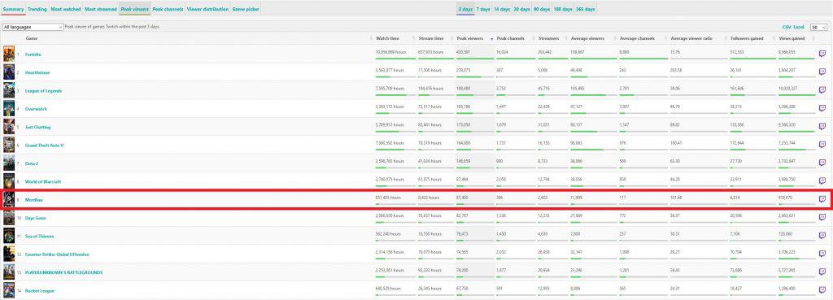Open the Twitch icon for Dota 2
833x300 pixels.
[x=822, y=163]
